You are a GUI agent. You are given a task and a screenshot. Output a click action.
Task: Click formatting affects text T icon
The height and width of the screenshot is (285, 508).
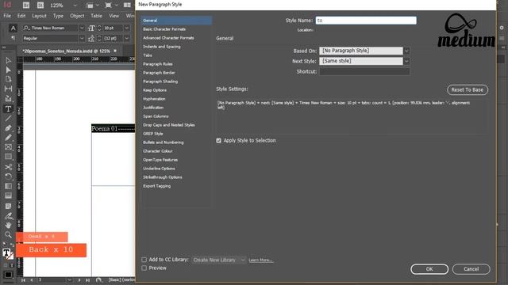12,265
